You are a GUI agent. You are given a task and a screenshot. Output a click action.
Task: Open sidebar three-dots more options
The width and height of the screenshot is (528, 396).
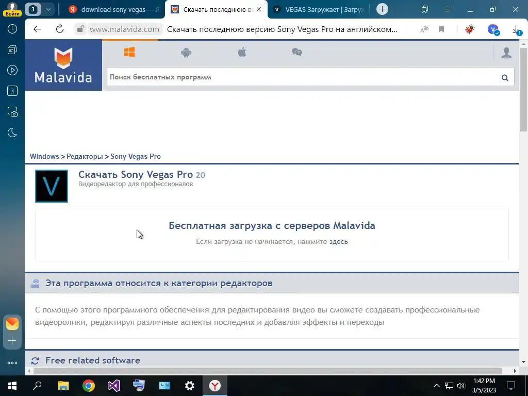click(x=12, y=363)
